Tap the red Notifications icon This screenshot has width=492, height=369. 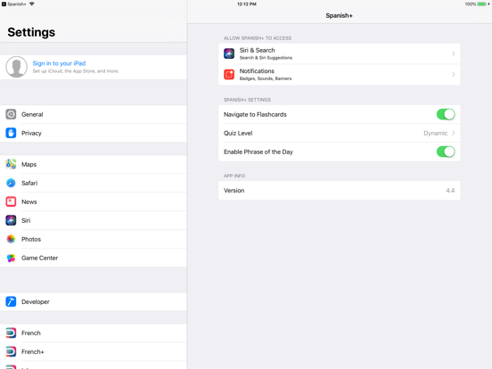[229, 75]
